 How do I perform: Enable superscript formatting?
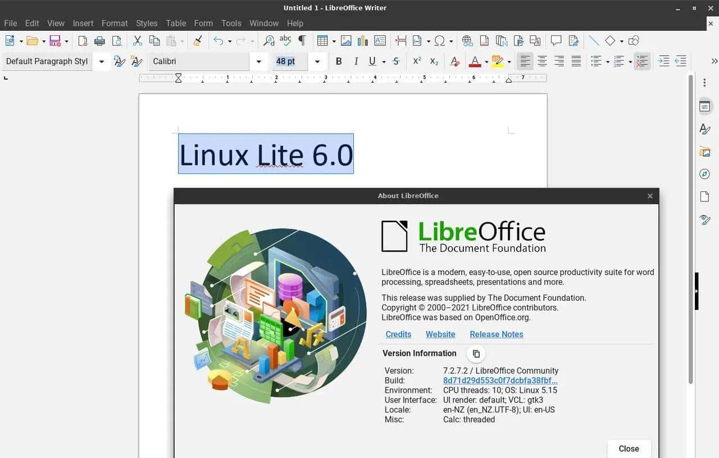[417, 61]
